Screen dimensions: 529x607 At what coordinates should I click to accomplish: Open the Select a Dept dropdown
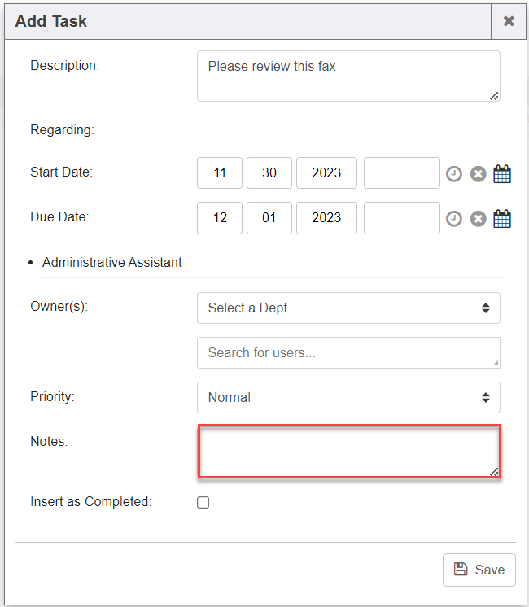tap(348, 308)
